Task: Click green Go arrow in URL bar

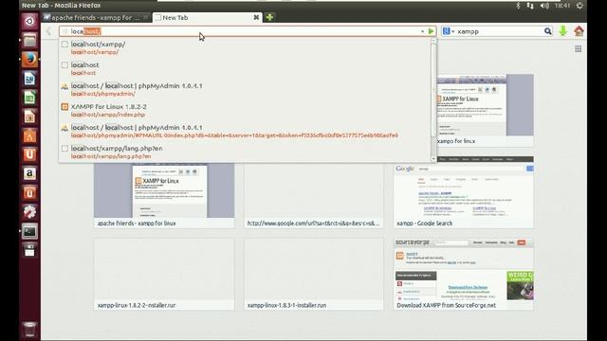Action: (431, 31)
